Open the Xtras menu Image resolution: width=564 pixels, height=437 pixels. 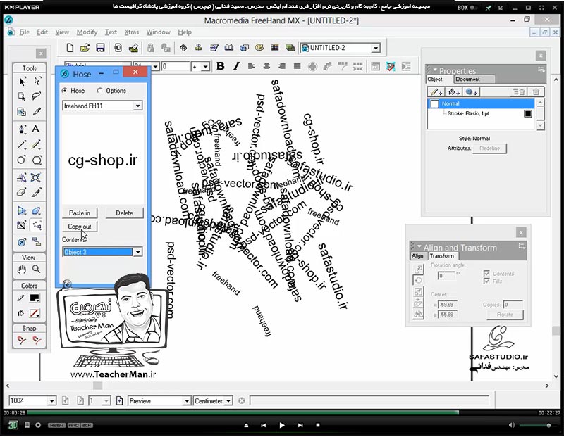click(132, 32)
